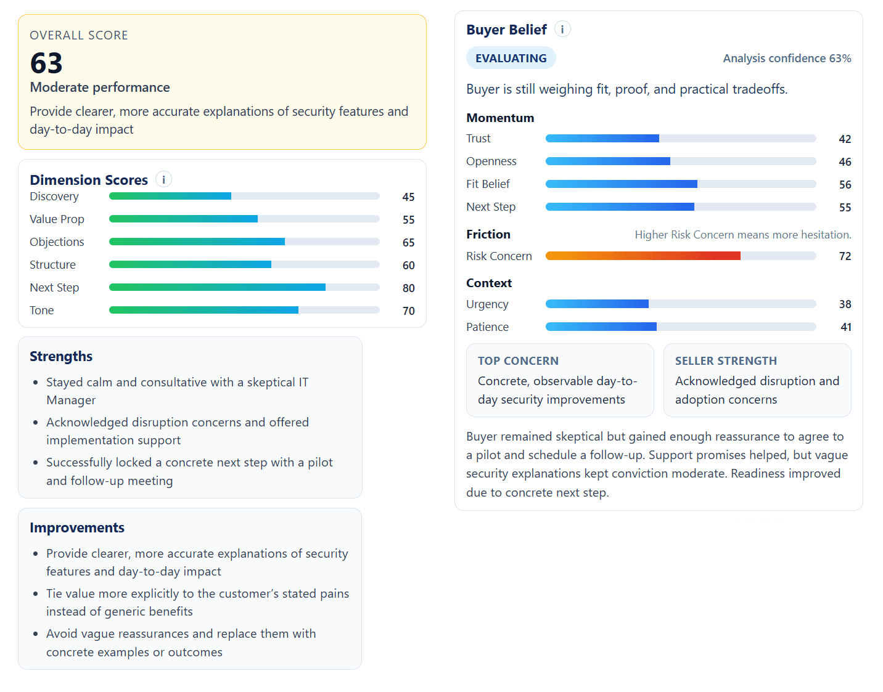Select the Improvements panel heading
The width and height of the screenshot is (883, 692).
coord(76,527)
